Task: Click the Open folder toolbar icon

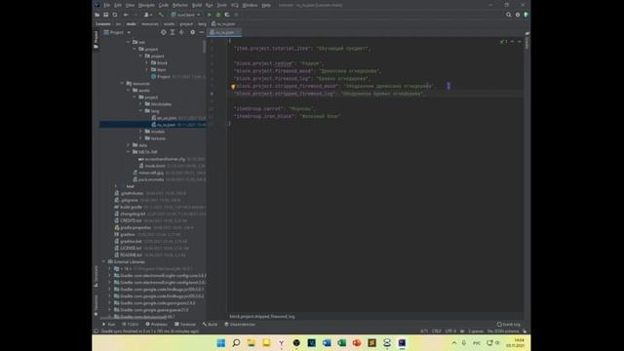Action: (x=97, y=15)
